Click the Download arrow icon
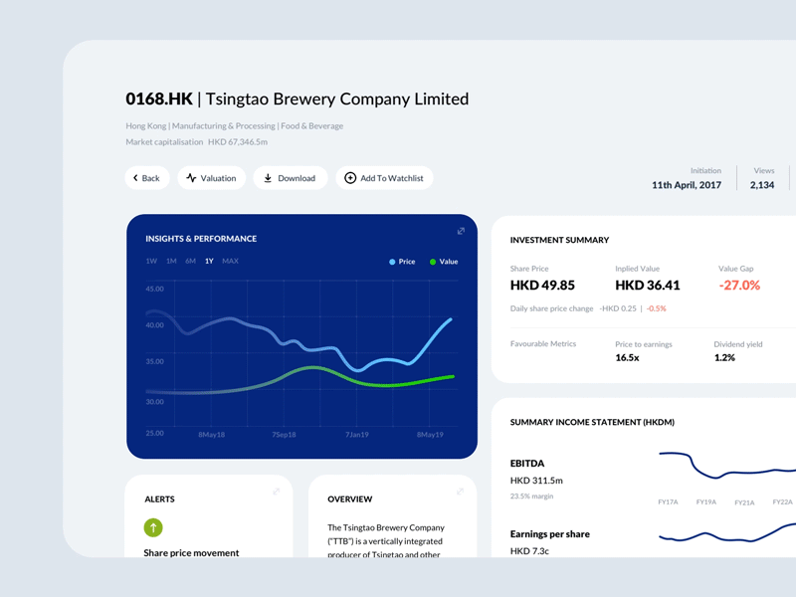Image resolution: width=796 pixels, height=597 pixels. pos(269,178)
